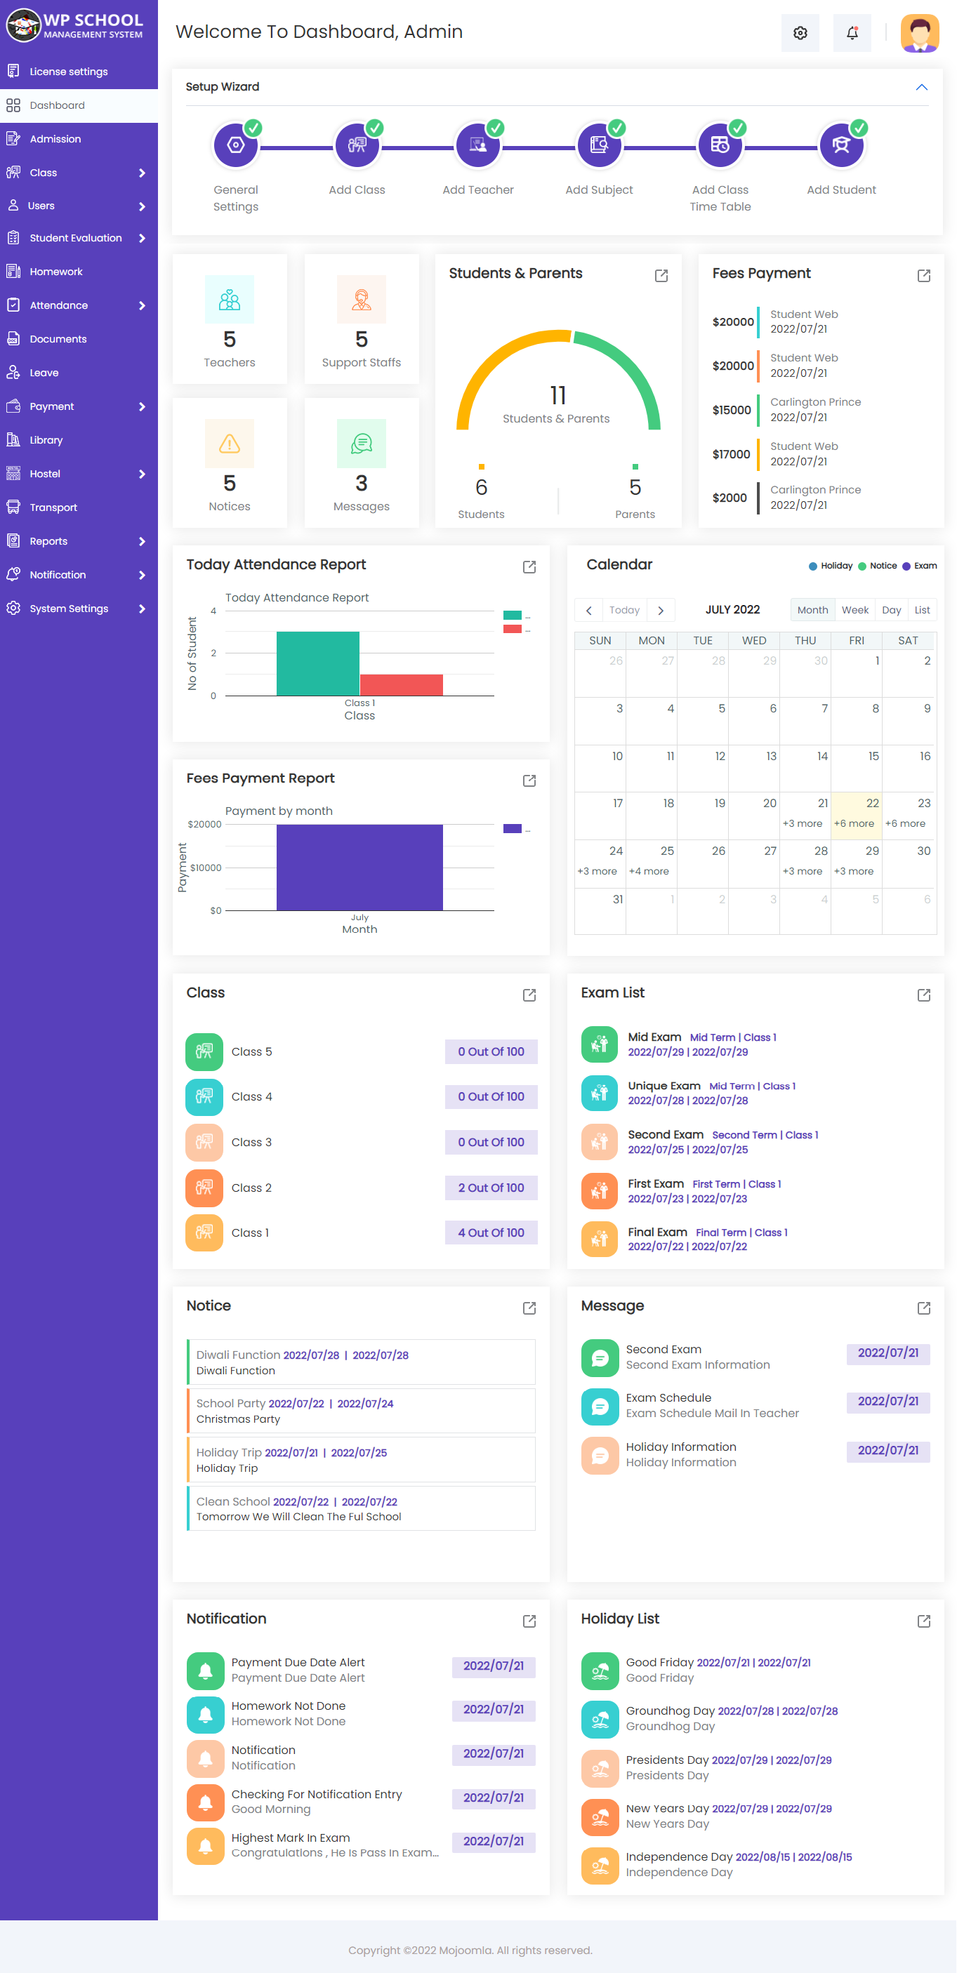The height and width of the screenshot is (1973, 957).
Task: Open the settings gear icon in header
Action: (800, 33)
